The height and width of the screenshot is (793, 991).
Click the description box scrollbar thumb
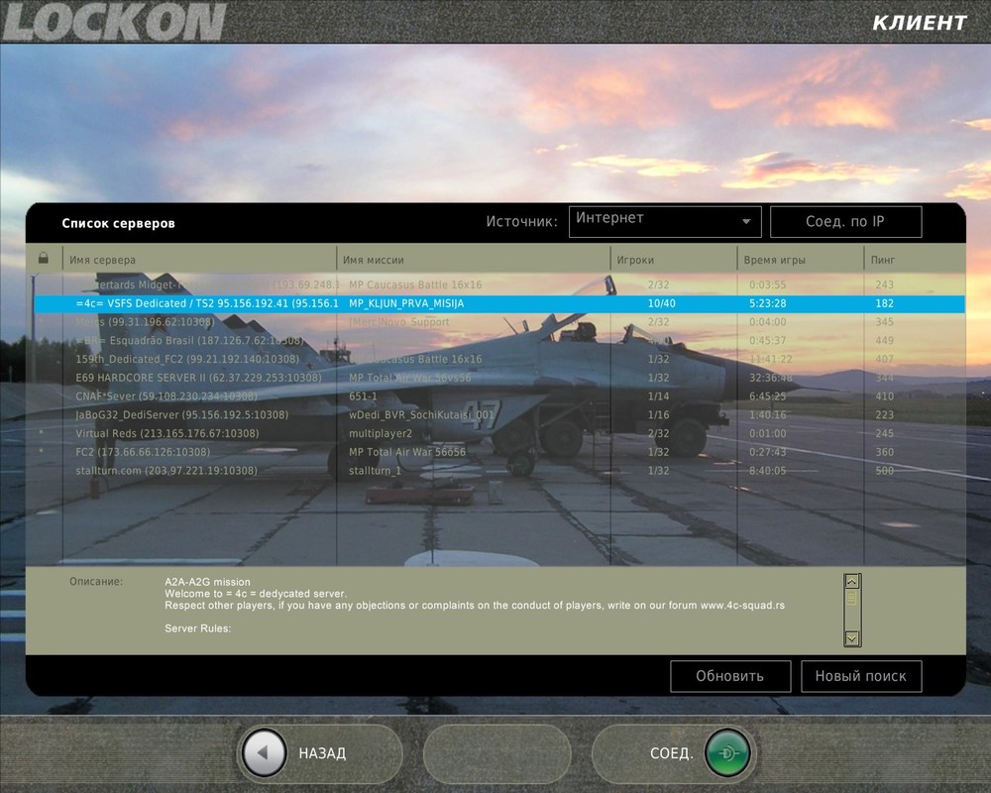pyautogui.click(x=850, y=598)
